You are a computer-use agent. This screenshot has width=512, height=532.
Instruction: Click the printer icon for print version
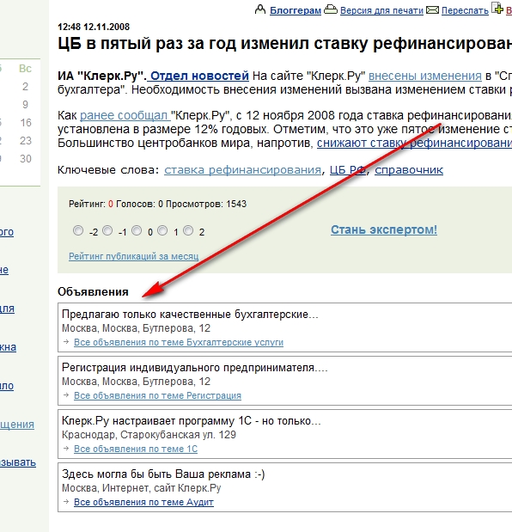tap(331, 9)
